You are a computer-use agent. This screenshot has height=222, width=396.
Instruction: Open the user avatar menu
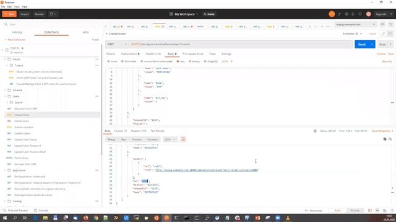click(x=369, y=14)
